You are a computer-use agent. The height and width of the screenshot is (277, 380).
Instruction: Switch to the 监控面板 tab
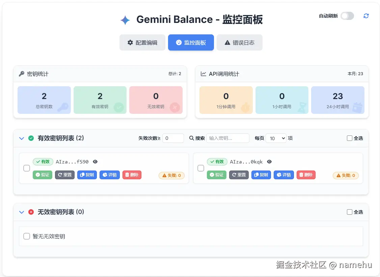click(191, 42)
